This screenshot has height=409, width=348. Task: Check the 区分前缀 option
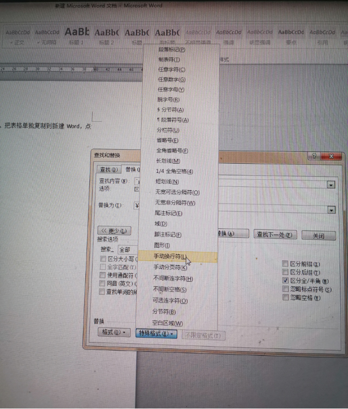285,263
